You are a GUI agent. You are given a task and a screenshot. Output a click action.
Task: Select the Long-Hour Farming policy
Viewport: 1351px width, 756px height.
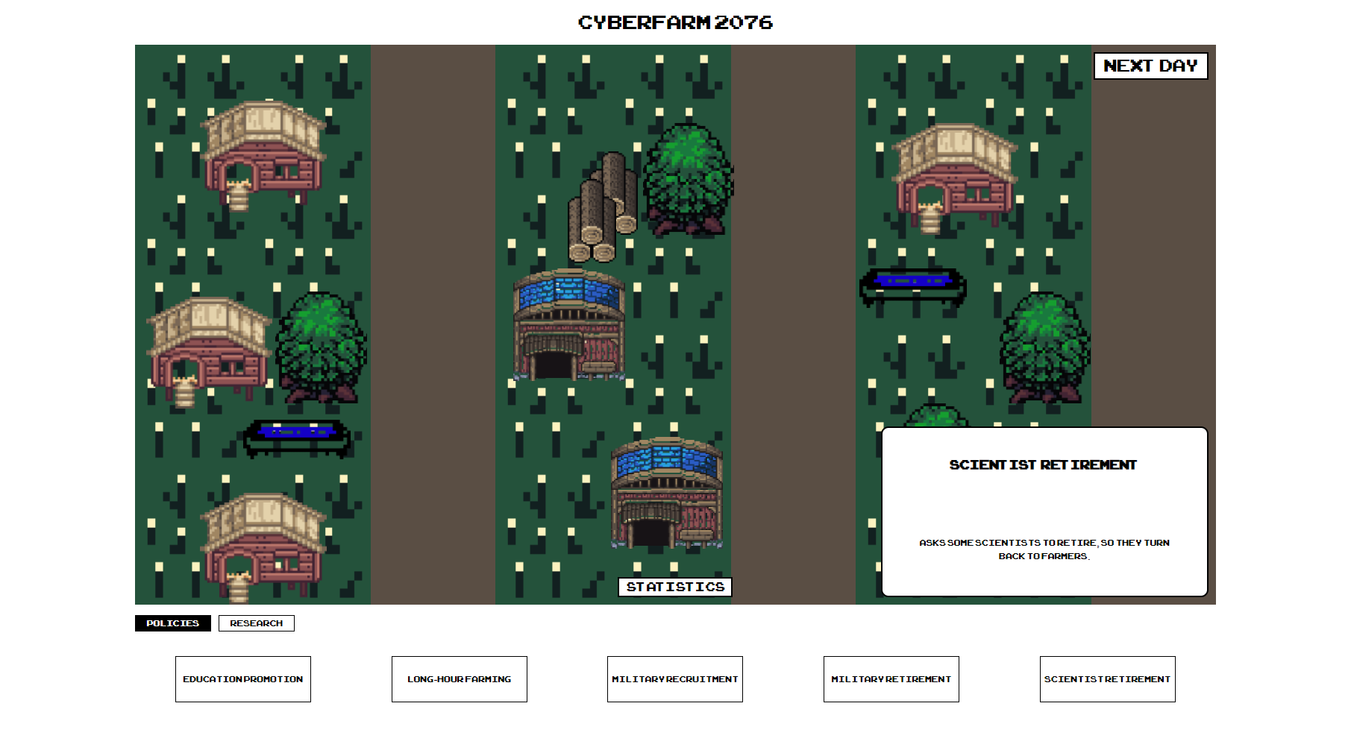pos(460,679)
